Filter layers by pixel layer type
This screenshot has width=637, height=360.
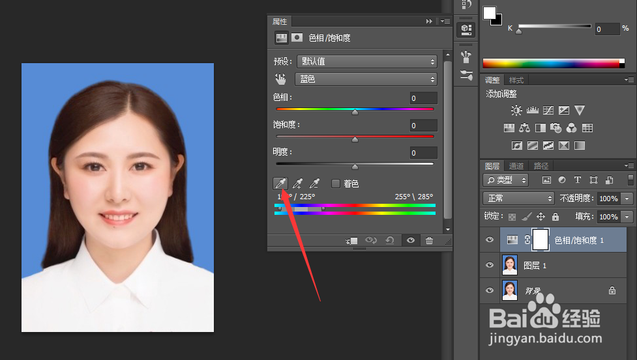(x=547, y=180)
